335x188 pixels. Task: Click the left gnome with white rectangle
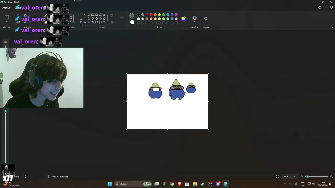(x=155, y=90)
